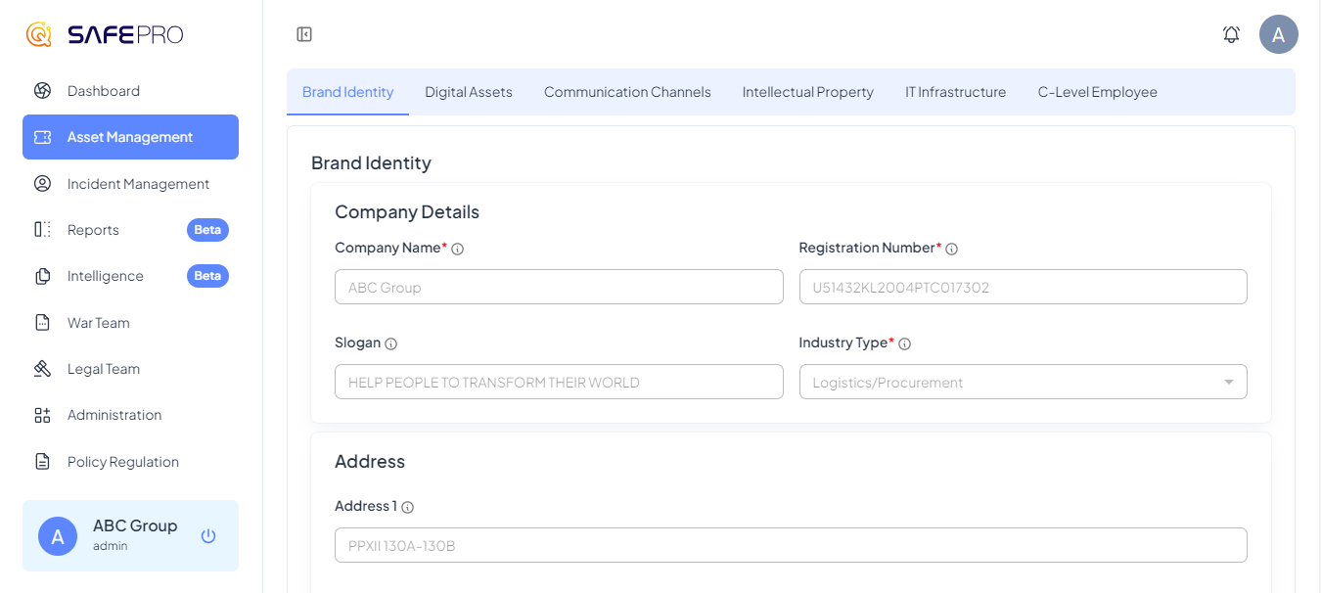The height and width of the screenshot is (593, 1321).
Task: Click the "Brand Identity" page heading
Action: pos(371,163)
